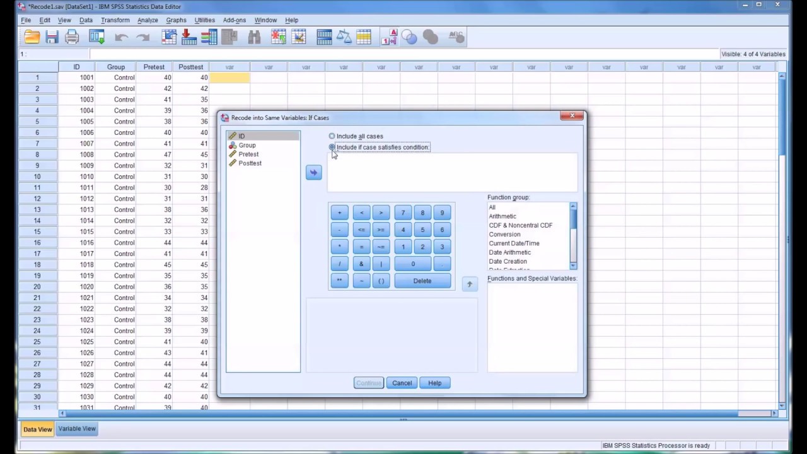Open the Analyze menu
The width and height of the screenshot is (807, 454).
click(x=148, y=20)
